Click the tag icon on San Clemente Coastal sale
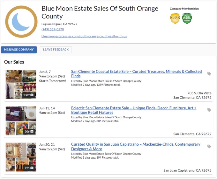The image size is (217, 179). coord(209,74)
